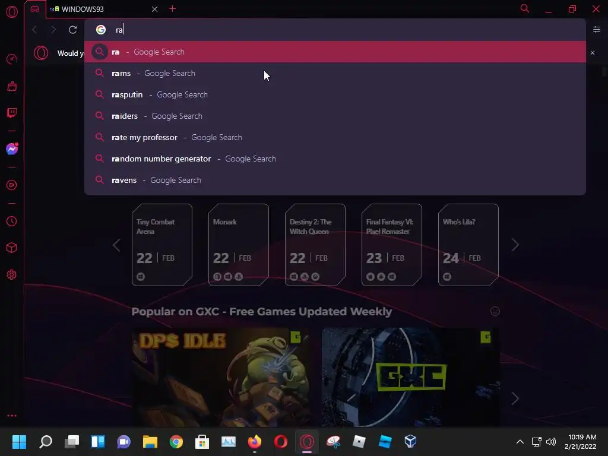The width and height of the screenshot is (608, 456).
Task: Go forward to next page
Action: click(x=53, y=30)
